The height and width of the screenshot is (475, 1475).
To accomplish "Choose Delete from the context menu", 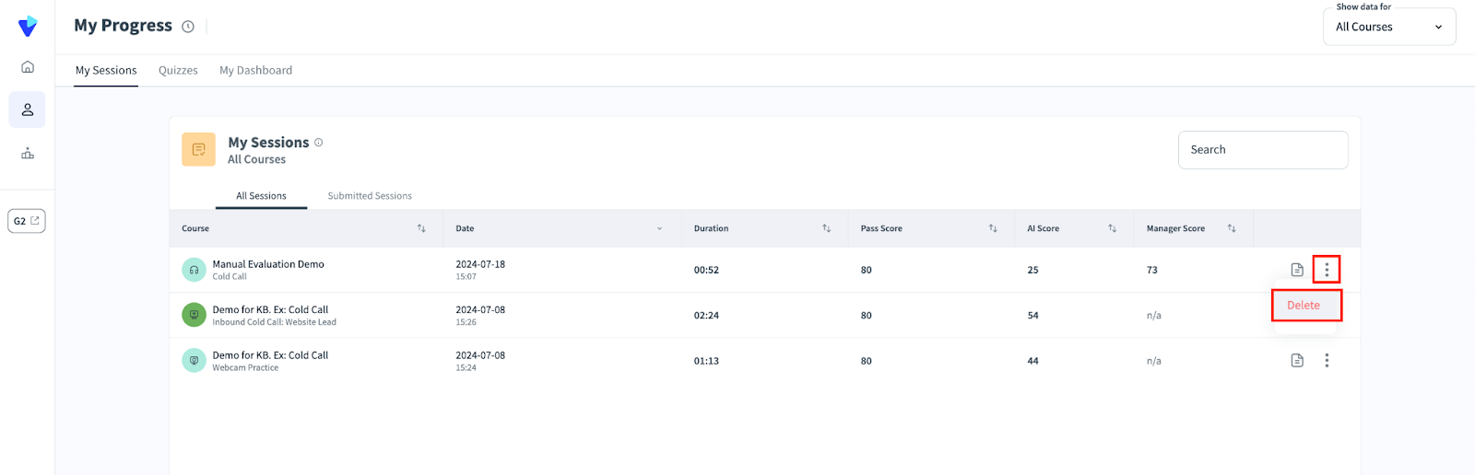I will click(1304, 306).
